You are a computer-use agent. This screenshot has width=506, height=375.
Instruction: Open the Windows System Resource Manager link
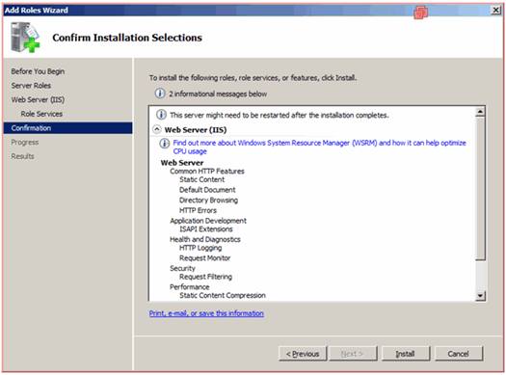click(x=319, y=147)
